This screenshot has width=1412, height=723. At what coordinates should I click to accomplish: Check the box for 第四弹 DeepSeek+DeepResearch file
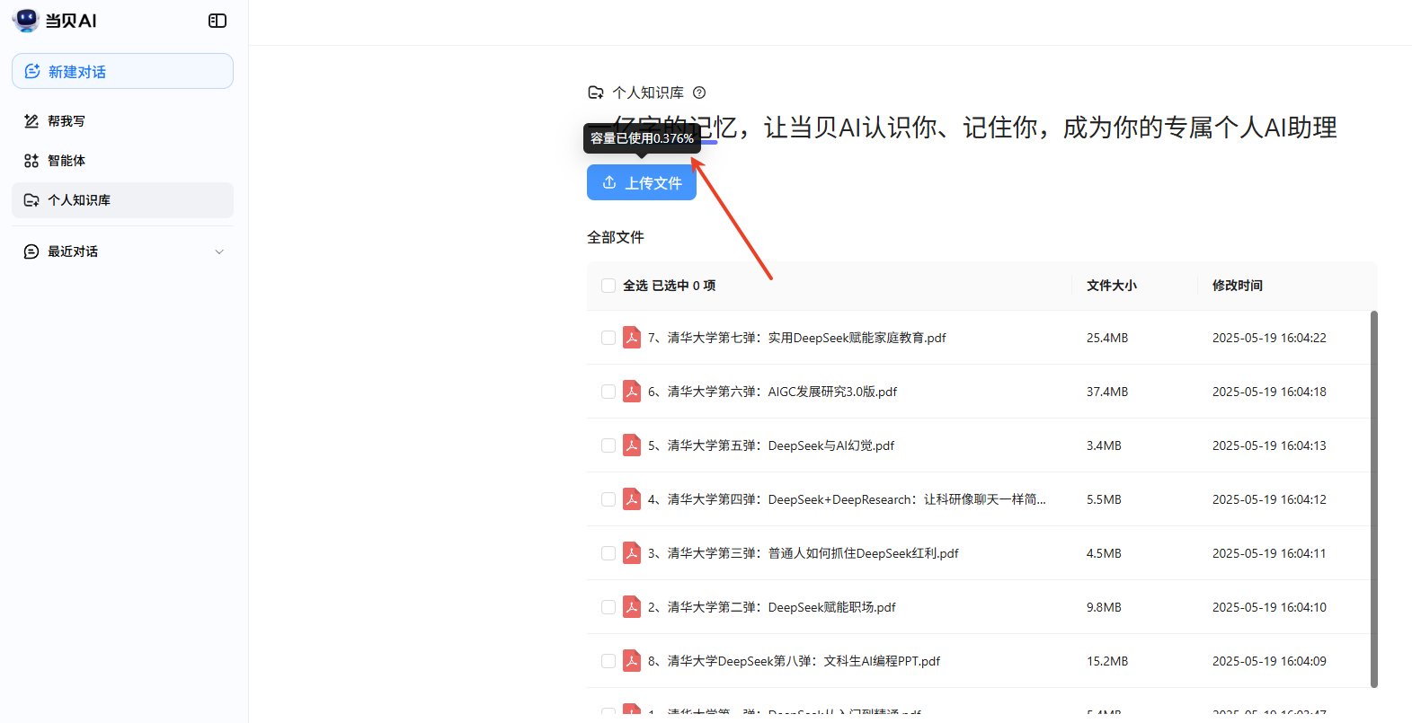(608, 499)
